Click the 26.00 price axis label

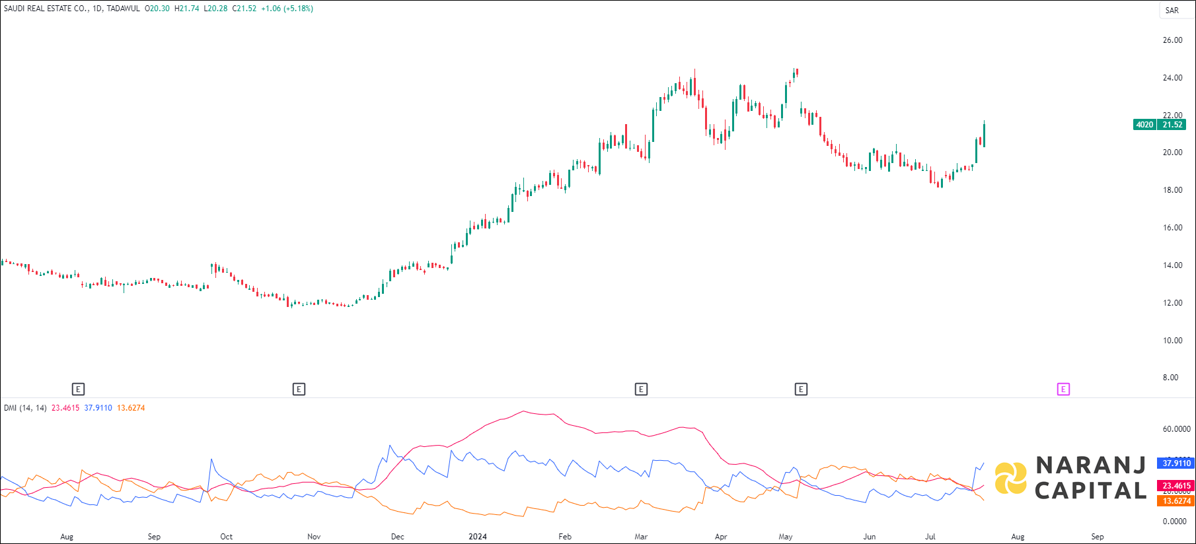[x=1173, y=40]
